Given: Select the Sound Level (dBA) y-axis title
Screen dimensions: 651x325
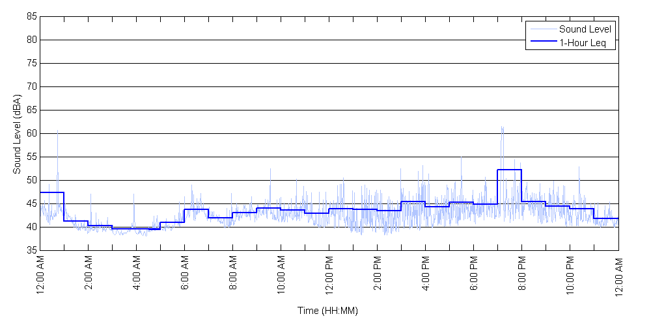Looking at the screenshot, I should (x=18, y=133).
